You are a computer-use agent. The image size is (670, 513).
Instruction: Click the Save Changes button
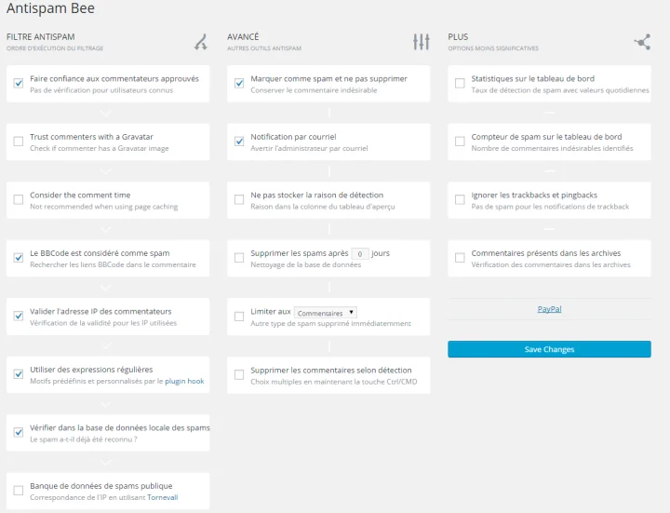click(x=550, y=349)
